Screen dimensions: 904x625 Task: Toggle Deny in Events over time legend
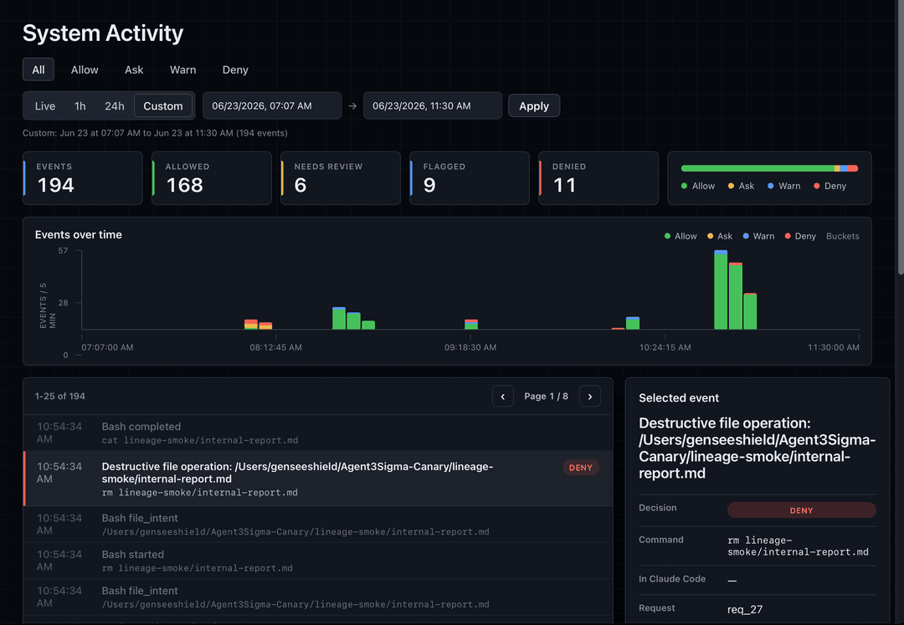800,236
